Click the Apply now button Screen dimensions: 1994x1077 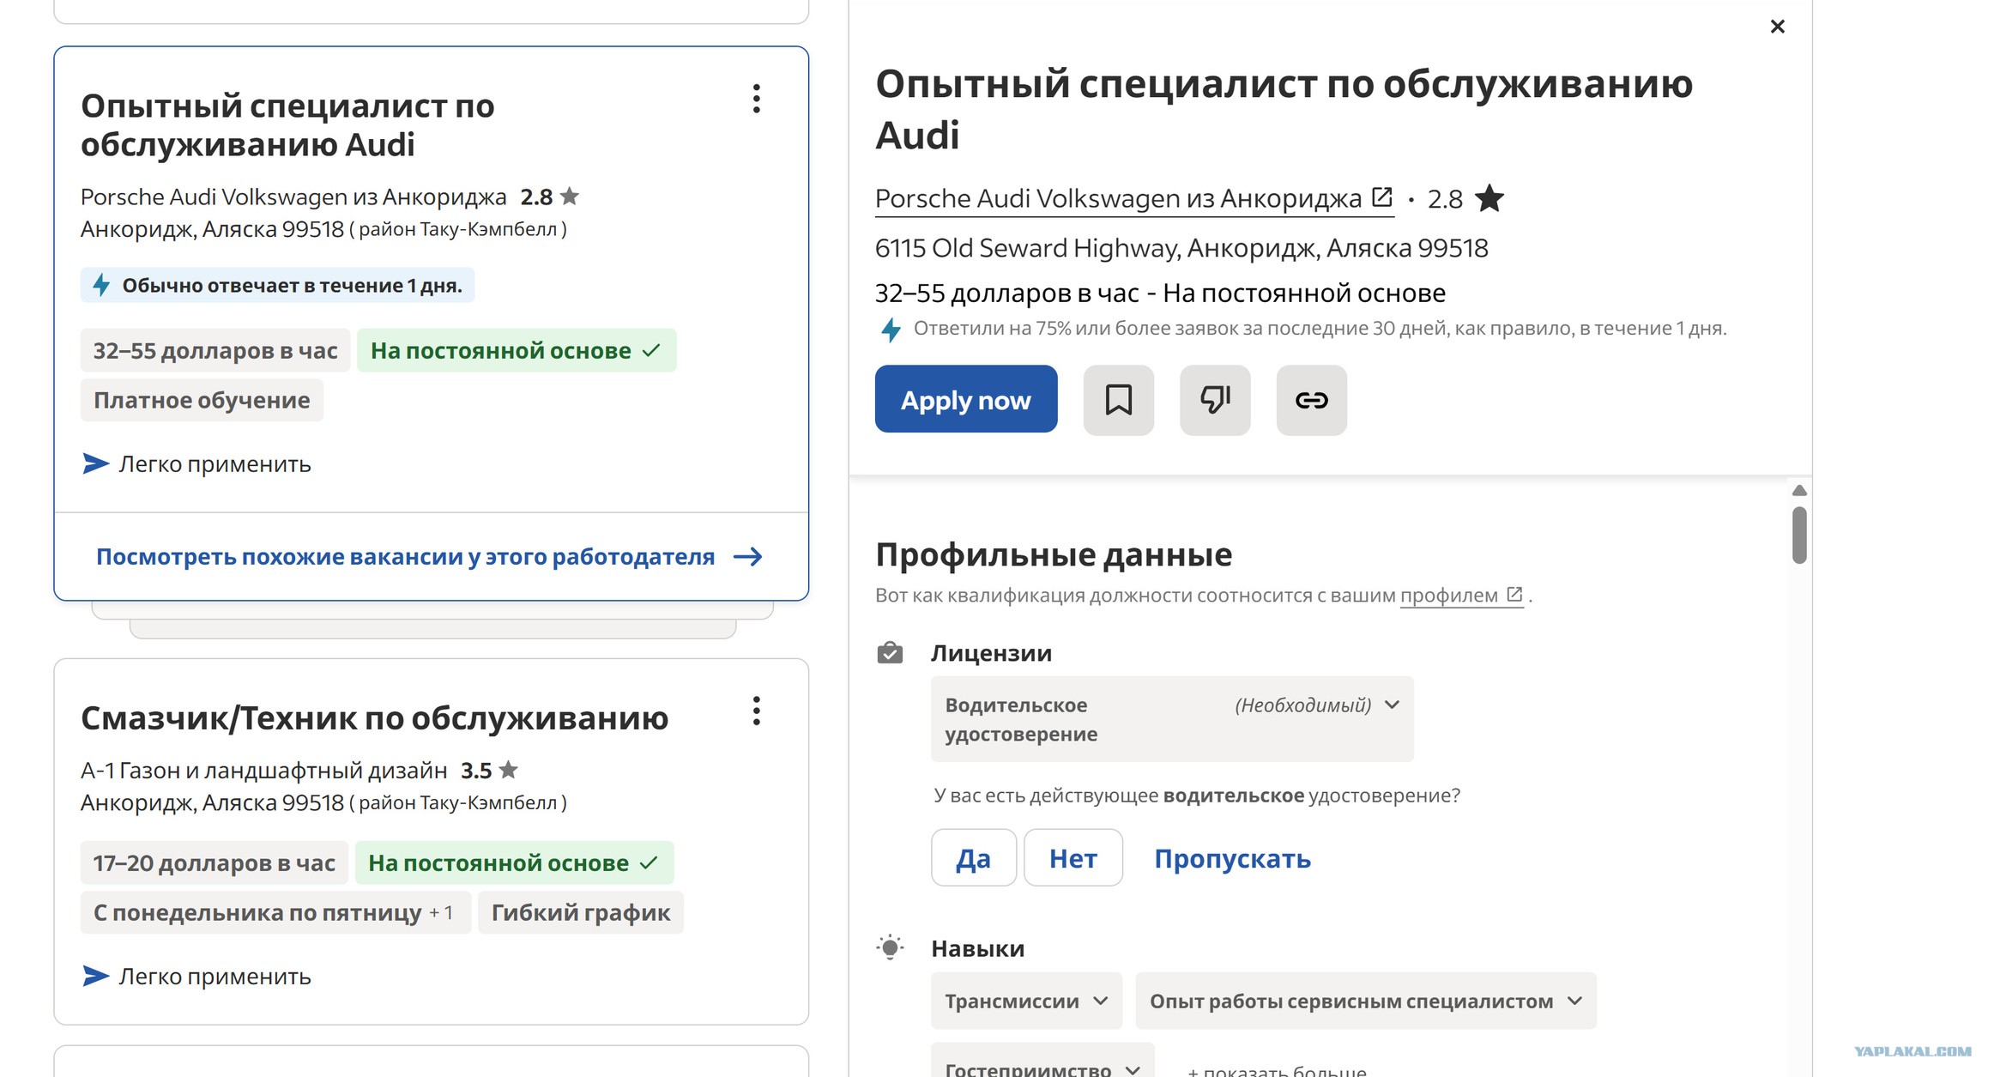coord(966,399)
